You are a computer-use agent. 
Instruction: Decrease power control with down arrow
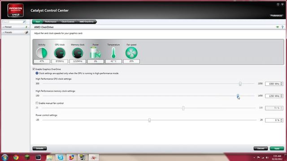[x=282, y=121]
